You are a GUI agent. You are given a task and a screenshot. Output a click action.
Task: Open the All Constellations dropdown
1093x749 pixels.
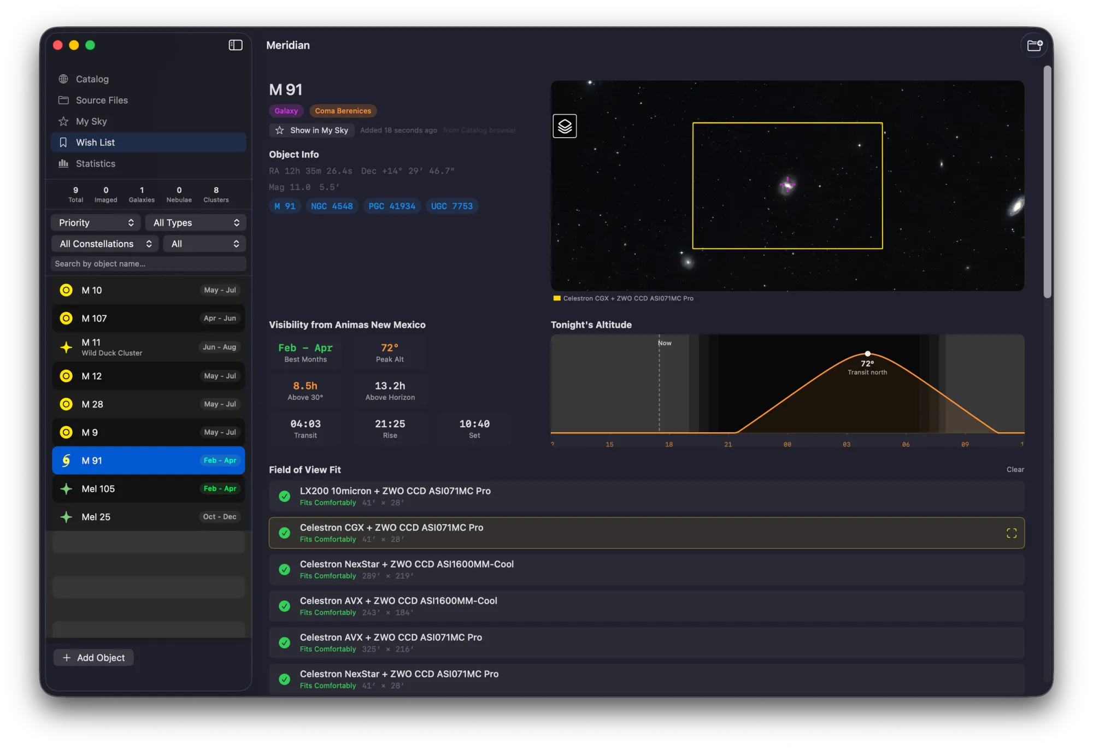click(104, 244)
